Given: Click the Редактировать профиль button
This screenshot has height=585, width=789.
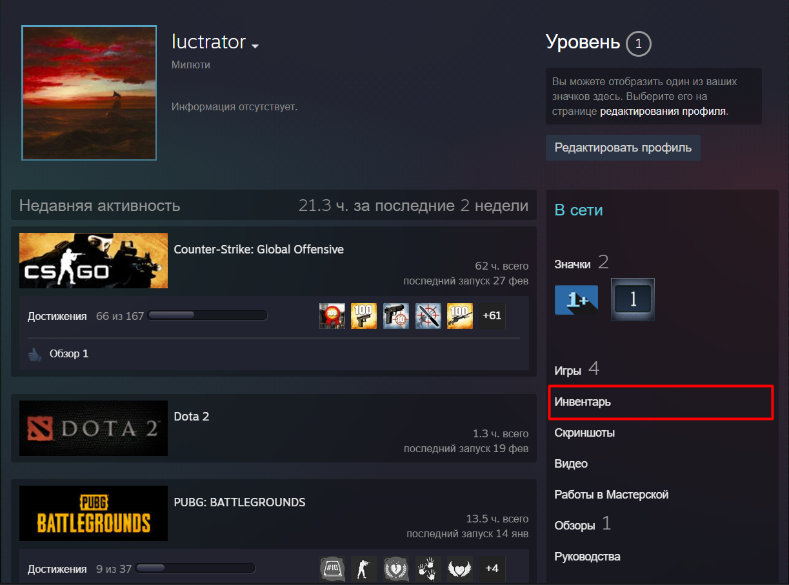Looking at the screenshot, I should [623, 148].
